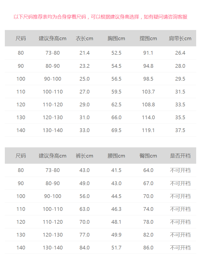Click the 37.5 strap length value
Image resolution: width=201 pixels, height=254 pixels.
pyautogui.click(x=180, y=130)
